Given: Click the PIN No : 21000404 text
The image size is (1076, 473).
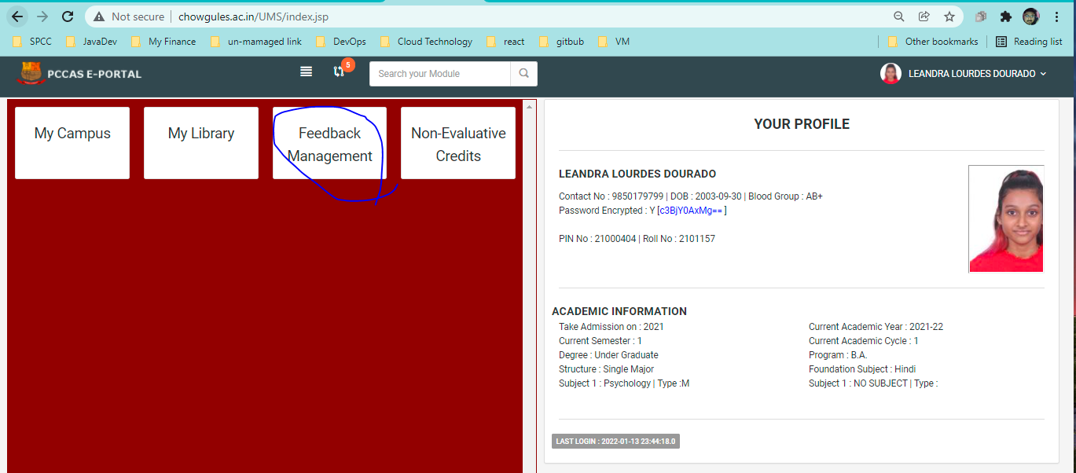Looking at the screenshot, I should click(x=597, y=239).
